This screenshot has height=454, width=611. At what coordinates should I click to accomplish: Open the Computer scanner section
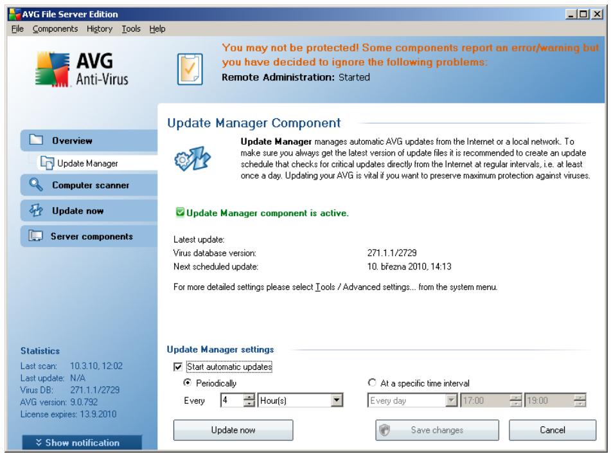[89, 185]
